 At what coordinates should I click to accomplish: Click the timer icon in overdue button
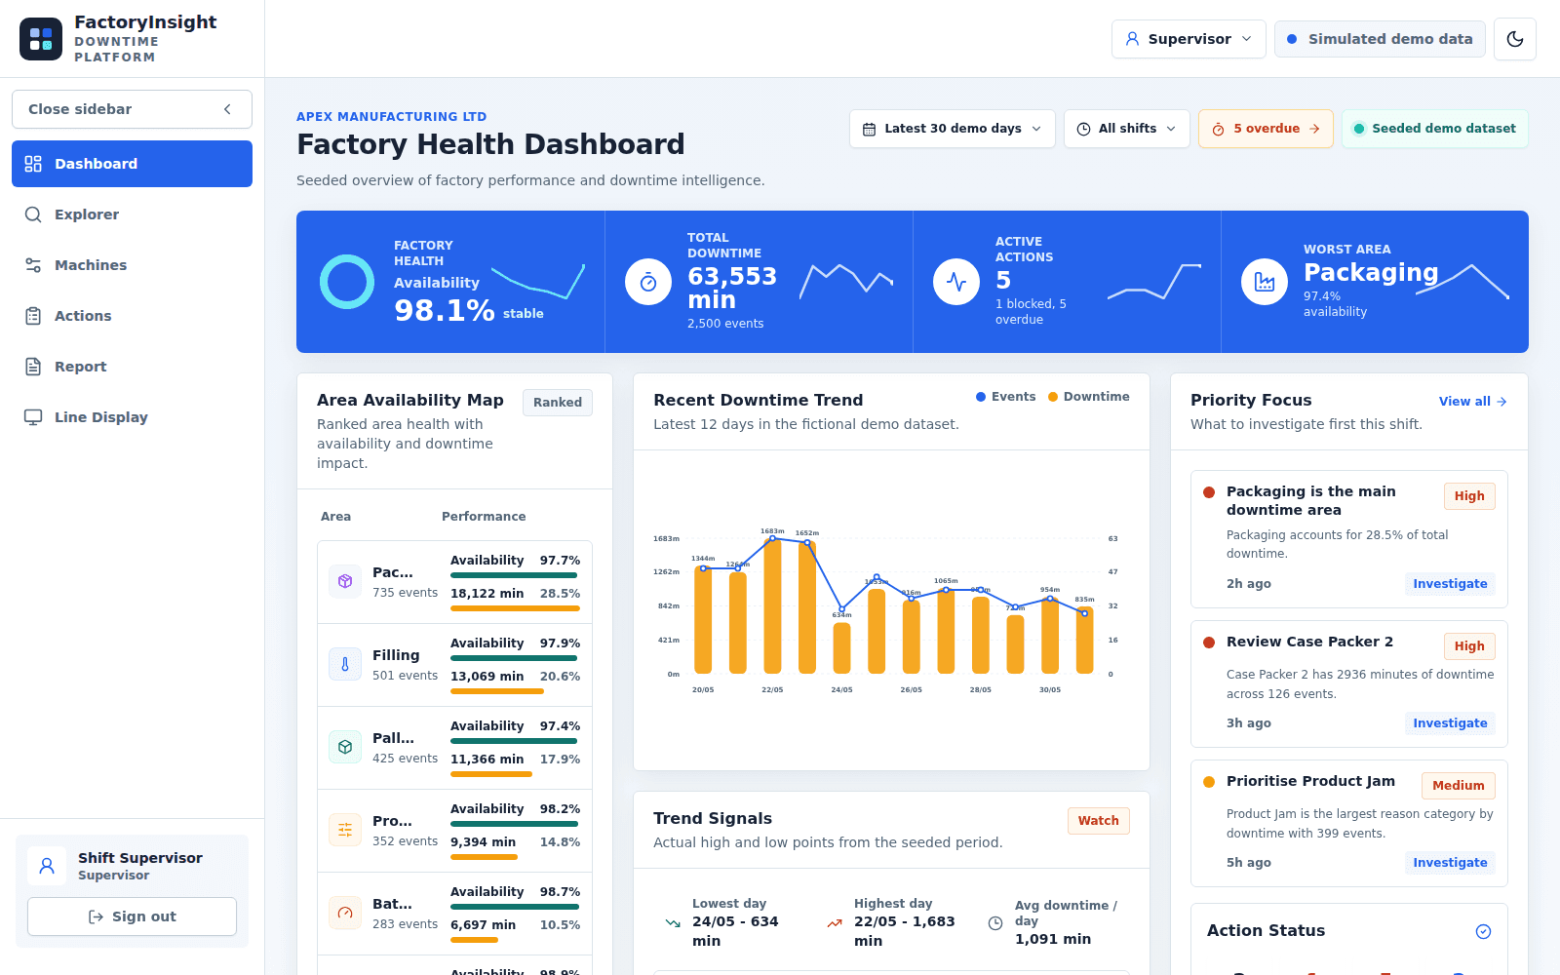(x=1218, y=129)
